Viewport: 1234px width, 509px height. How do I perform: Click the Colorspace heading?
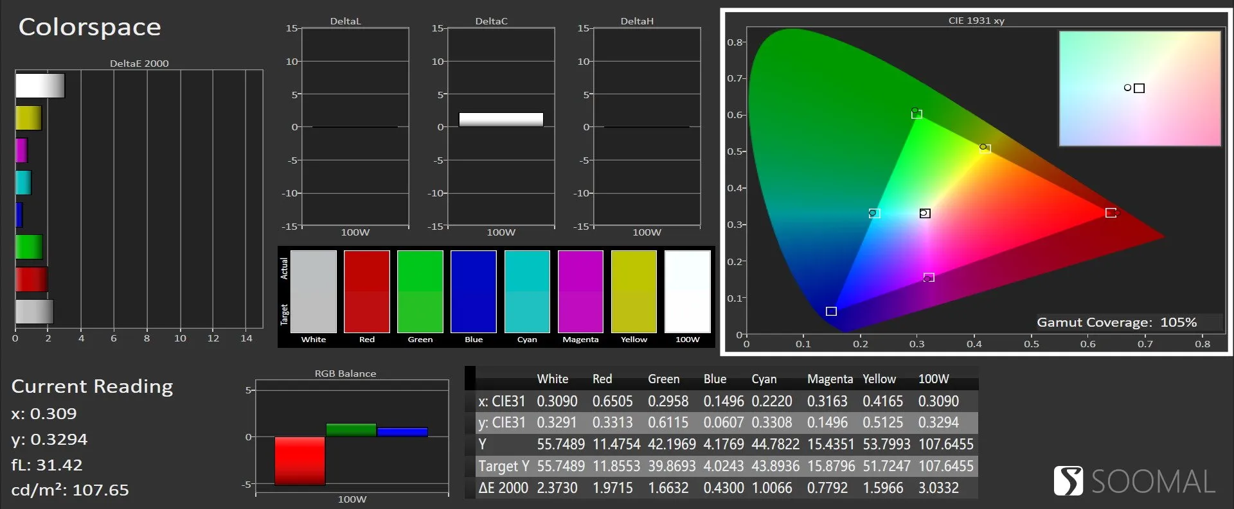click(x=90, y=27)
